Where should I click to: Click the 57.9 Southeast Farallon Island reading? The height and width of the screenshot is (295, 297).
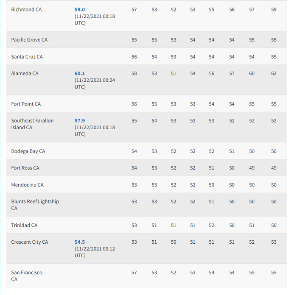coord(79,121)
